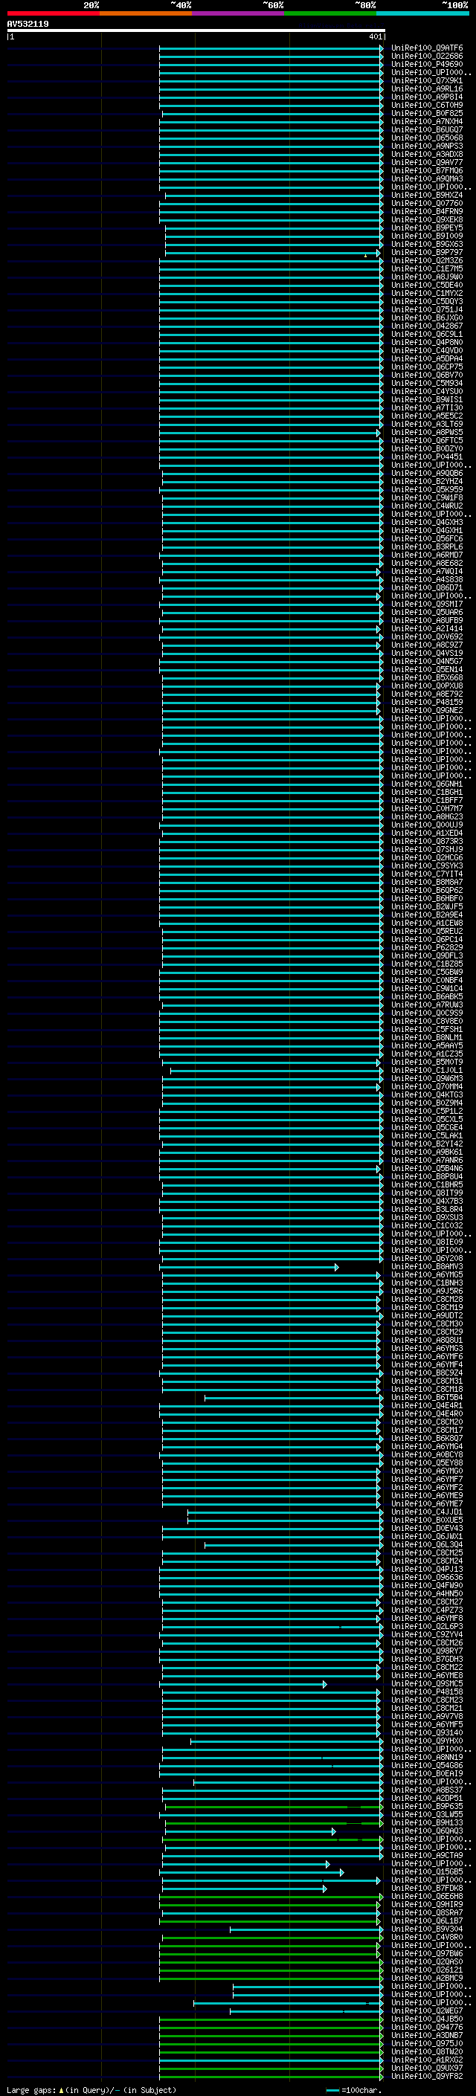The height and width of the screenshot is (2096, 476).
Task: Open the UniRef100_B9P797 entry
Action: [x=426, y=252]
